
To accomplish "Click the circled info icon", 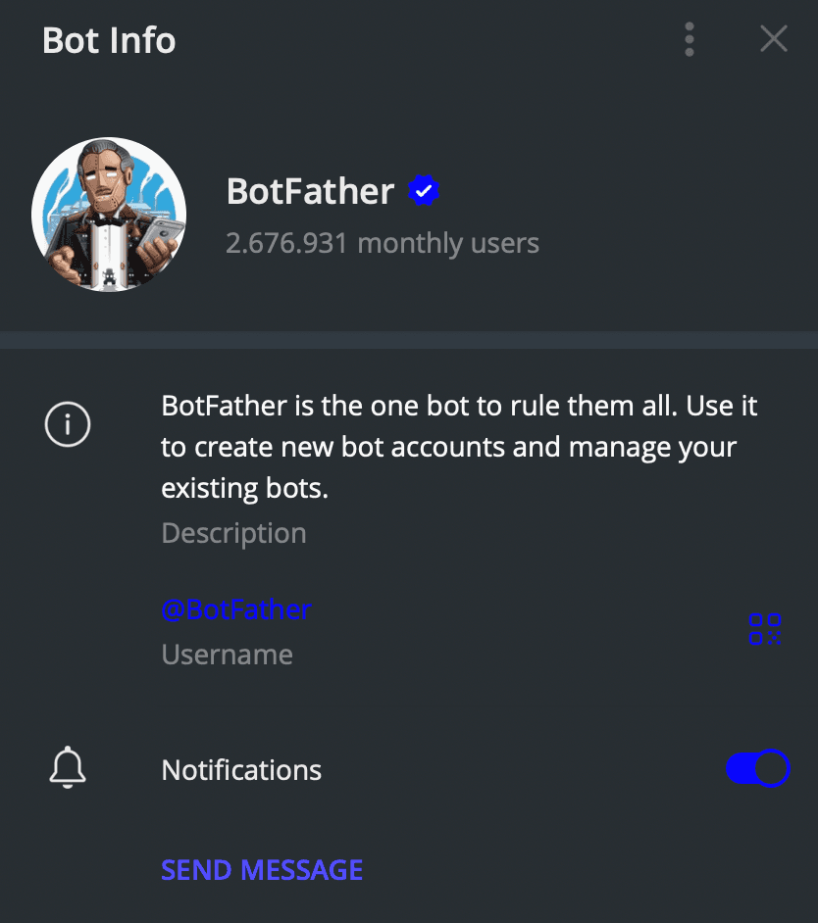I will click(68, 425).
